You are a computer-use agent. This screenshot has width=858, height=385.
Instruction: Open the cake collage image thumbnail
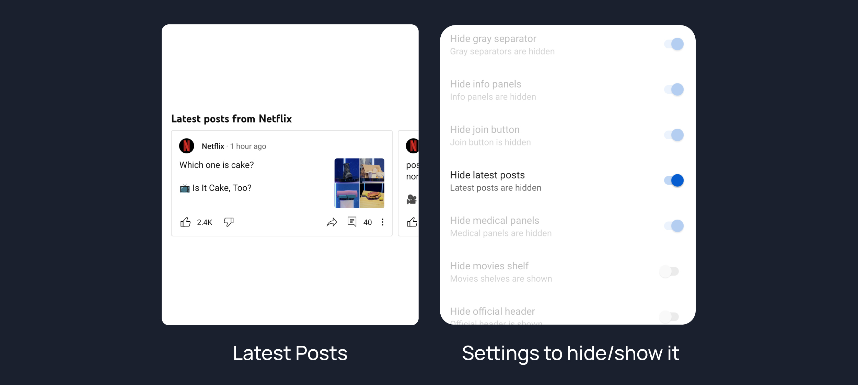[x=359, y=183]
